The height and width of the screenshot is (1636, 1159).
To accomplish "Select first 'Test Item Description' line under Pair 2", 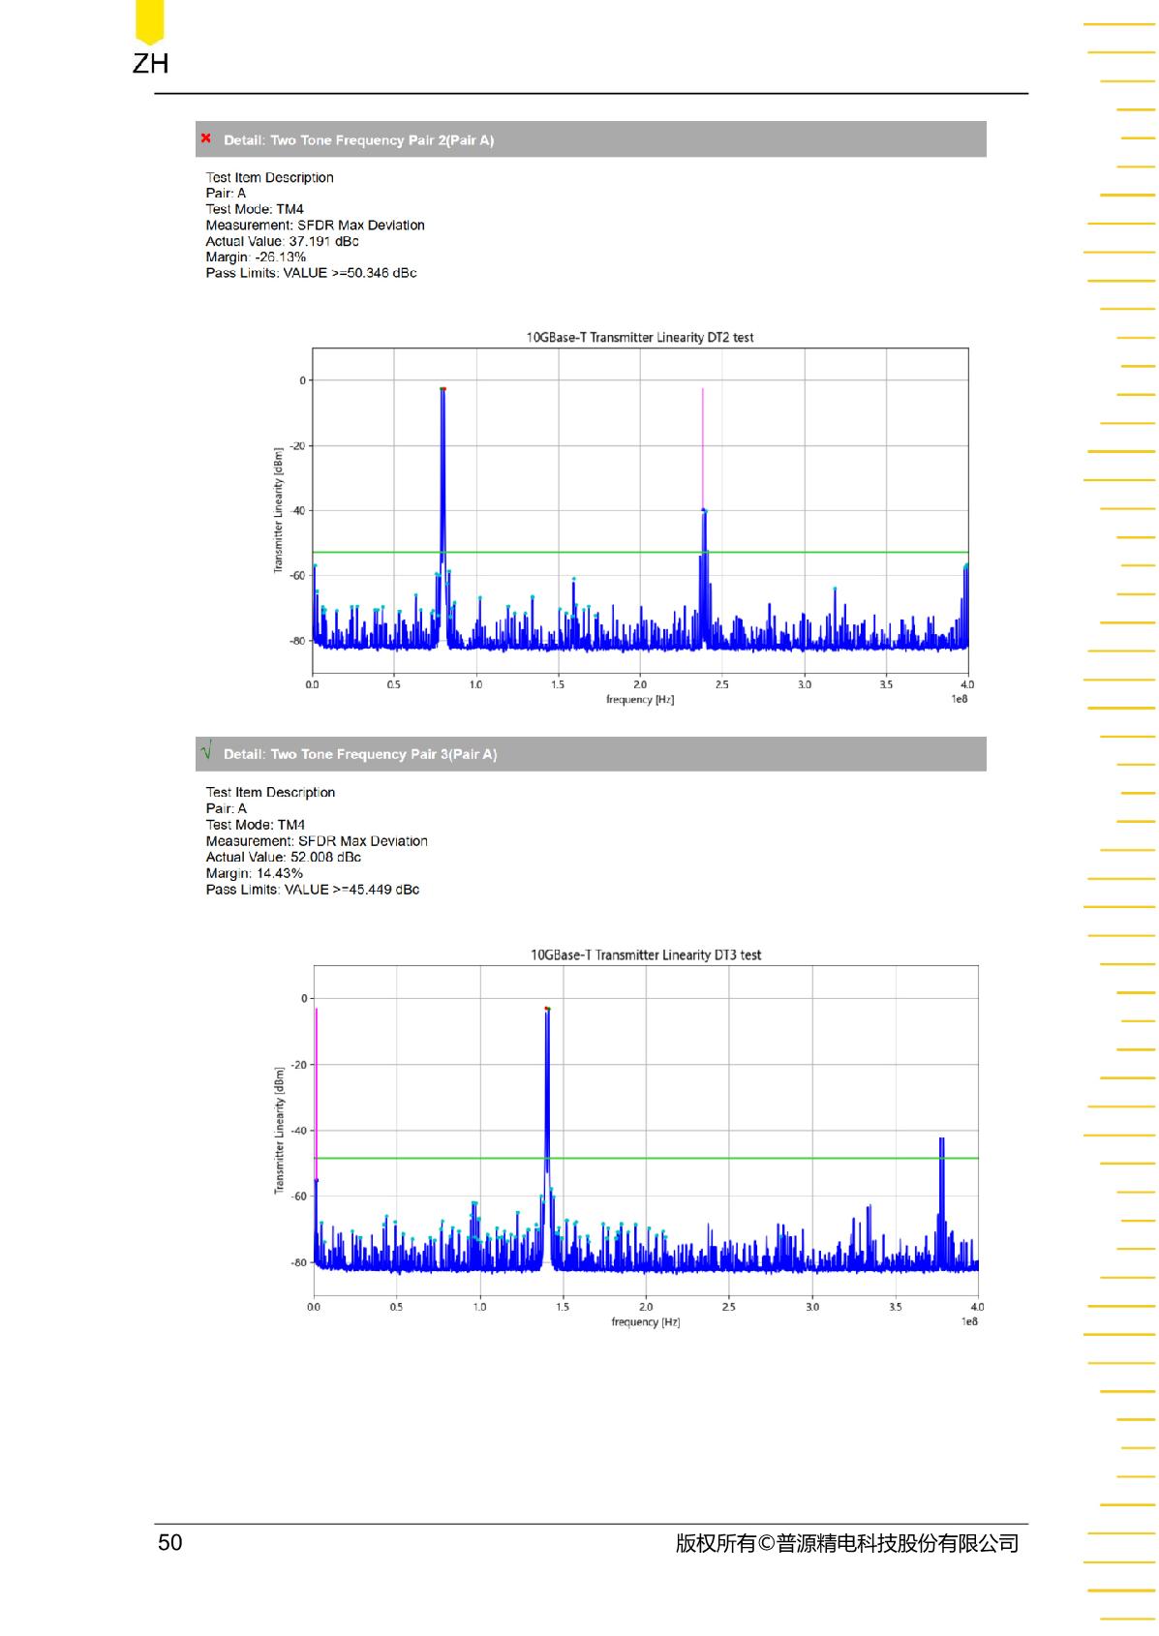I will (269, 177).
